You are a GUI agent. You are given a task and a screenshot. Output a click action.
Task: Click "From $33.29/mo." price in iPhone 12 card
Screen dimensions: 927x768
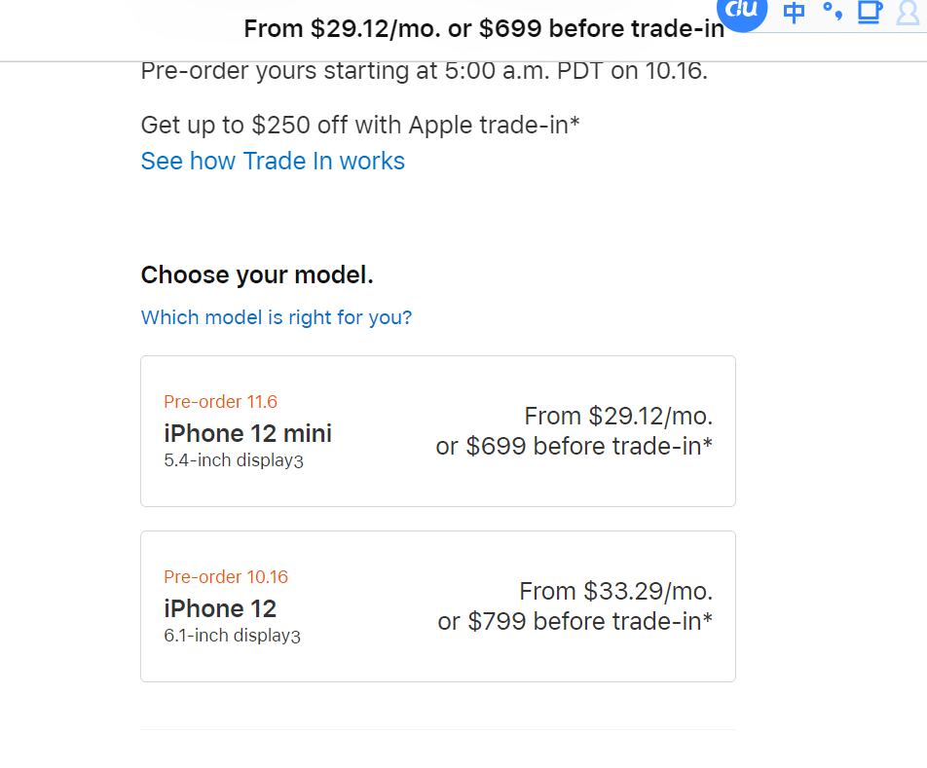(x=615, y=591)
